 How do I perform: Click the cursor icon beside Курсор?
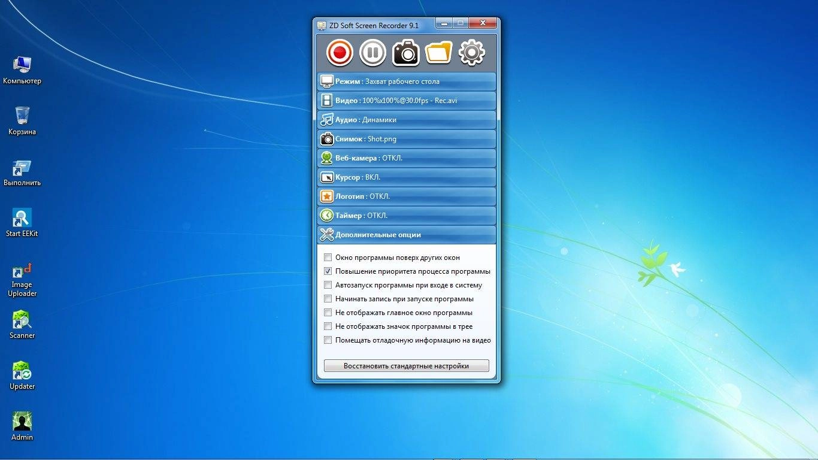click(327, 177)
